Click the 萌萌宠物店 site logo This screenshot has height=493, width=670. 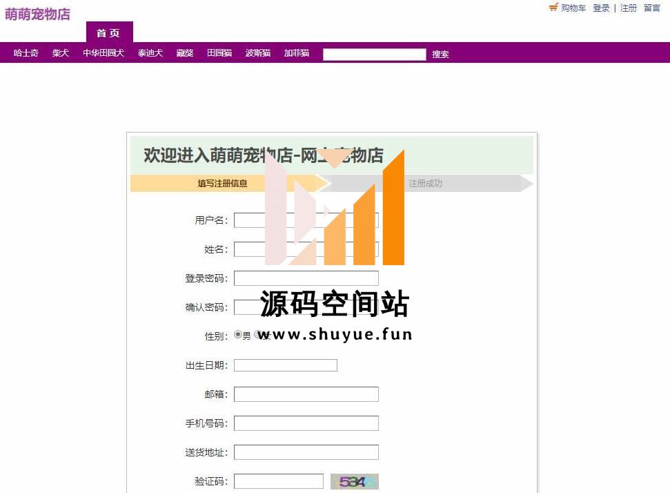(37, 14)
